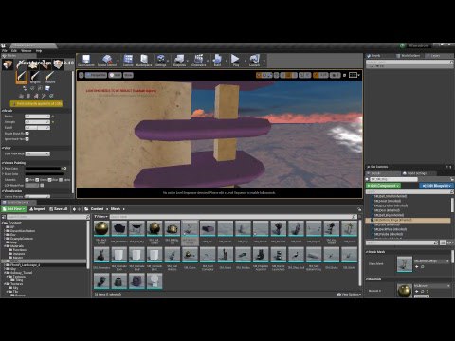
Task: Click the Paint Color black swatch
Action: (x=43, y=169)
